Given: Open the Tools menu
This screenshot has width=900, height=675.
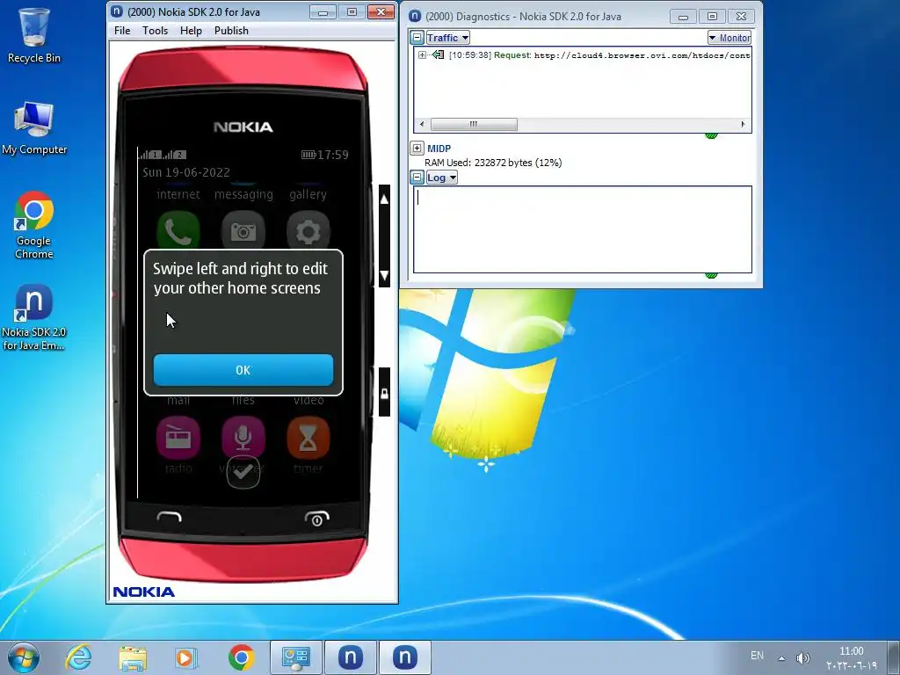Looking at the screenshot, I should [x=155, y=31].
